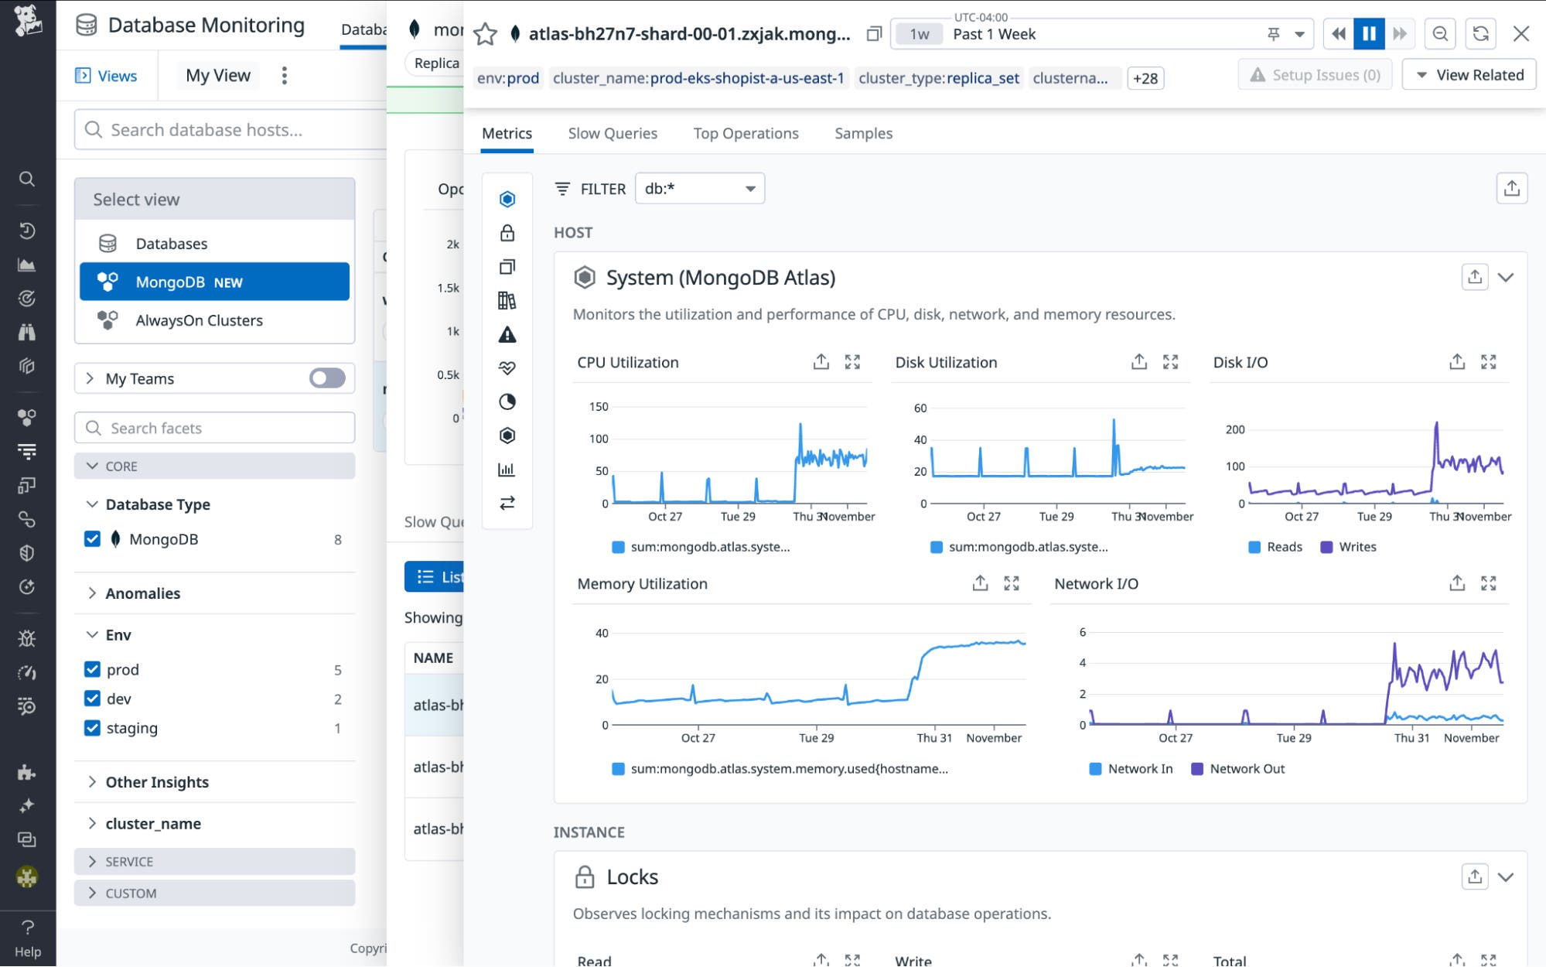Image resolution: width=1546 pixels, height=967 pixels.
Task: Uncheck the dev environment filter
Action: pyautogui.click(x=93, y=699)
